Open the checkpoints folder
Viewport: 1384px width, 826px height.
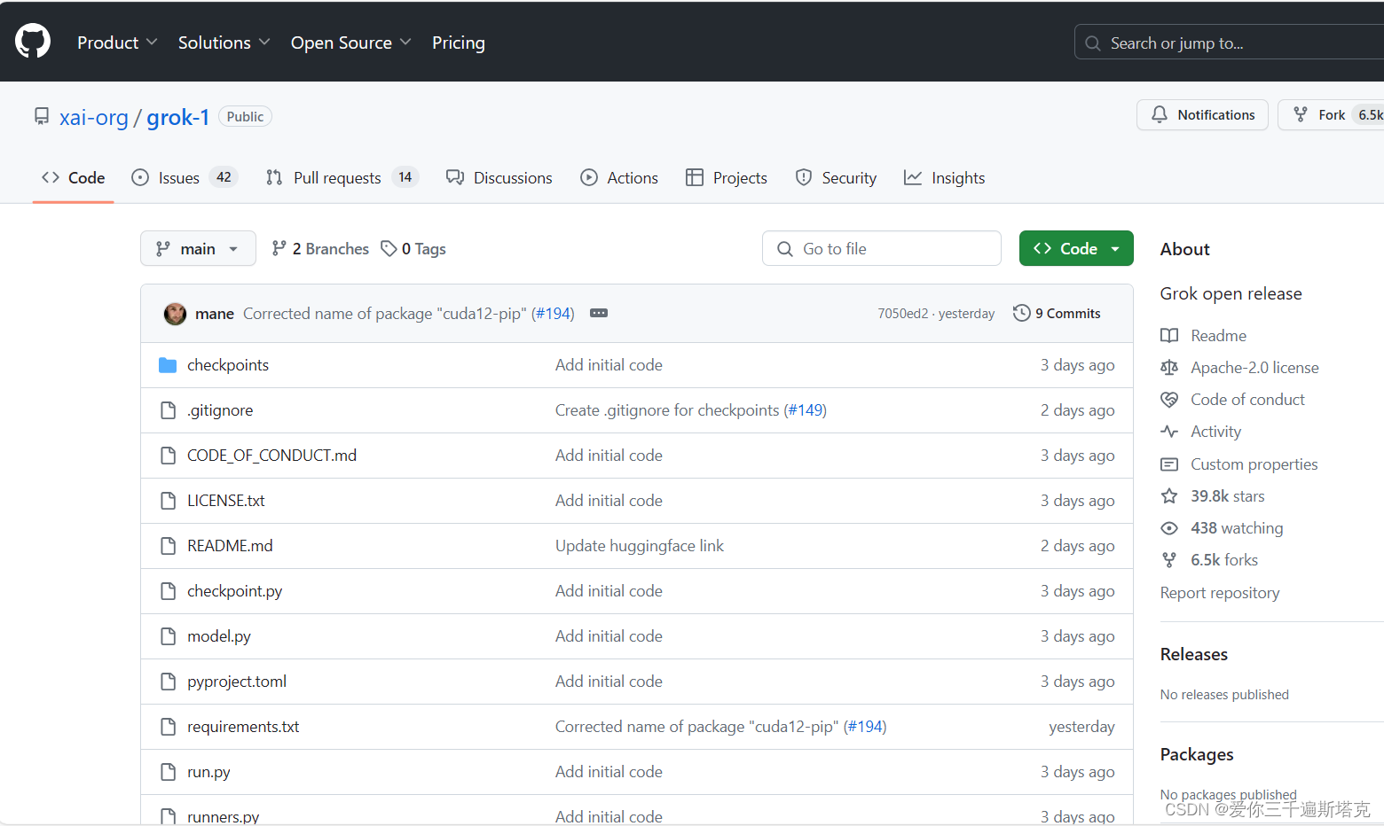pyautogui.click(x=228, y=365)
